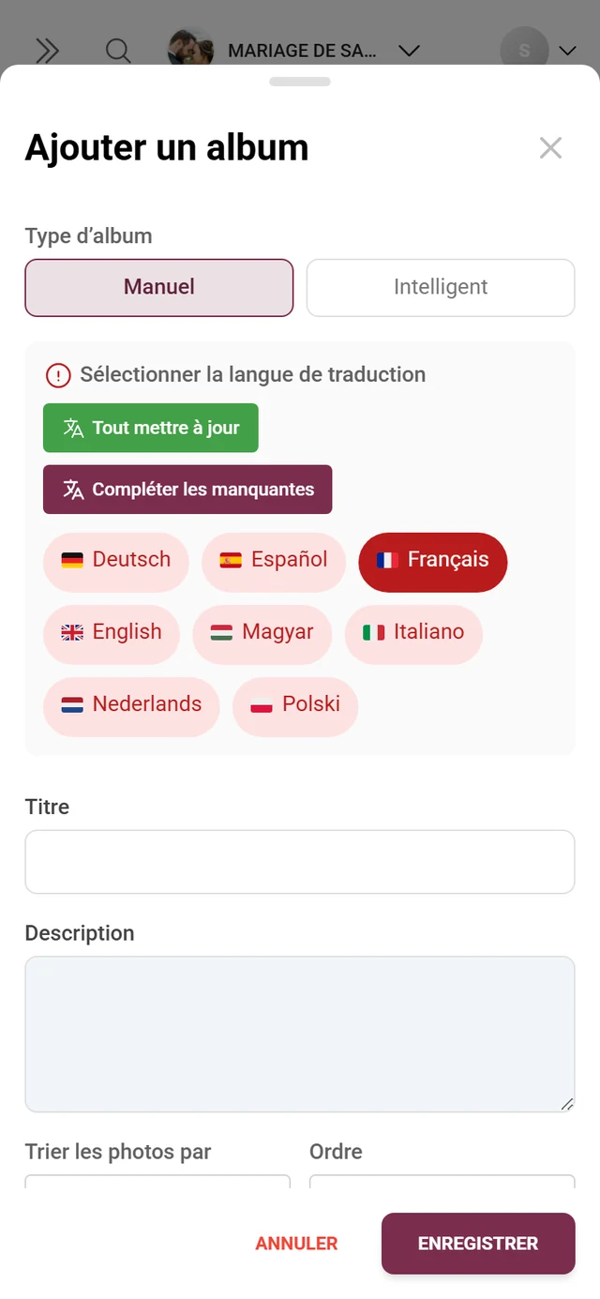Focus the Titre input field
The image size is (600, 1299).
300,862
